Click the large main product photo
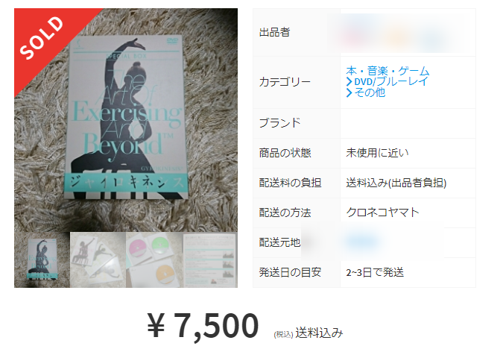503x349 pixels. (126, 120)
